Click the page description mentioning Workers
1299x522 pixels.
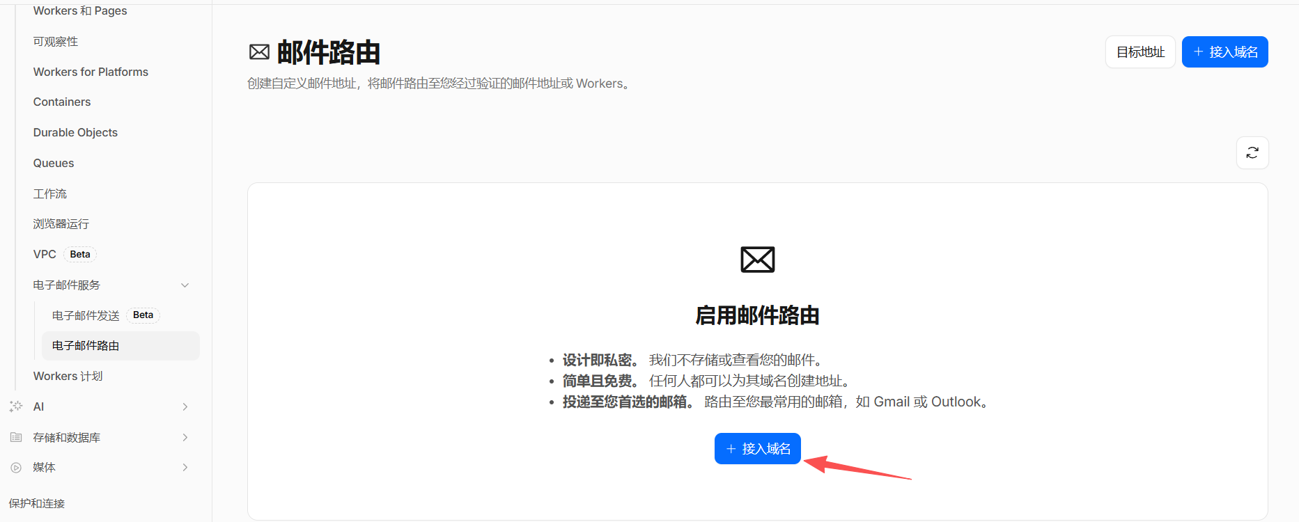[440, 84]
